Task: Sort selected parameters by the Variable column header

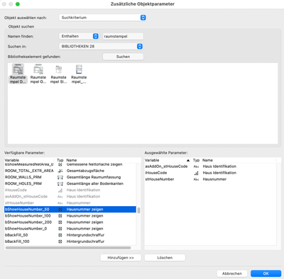Action: 168,160
